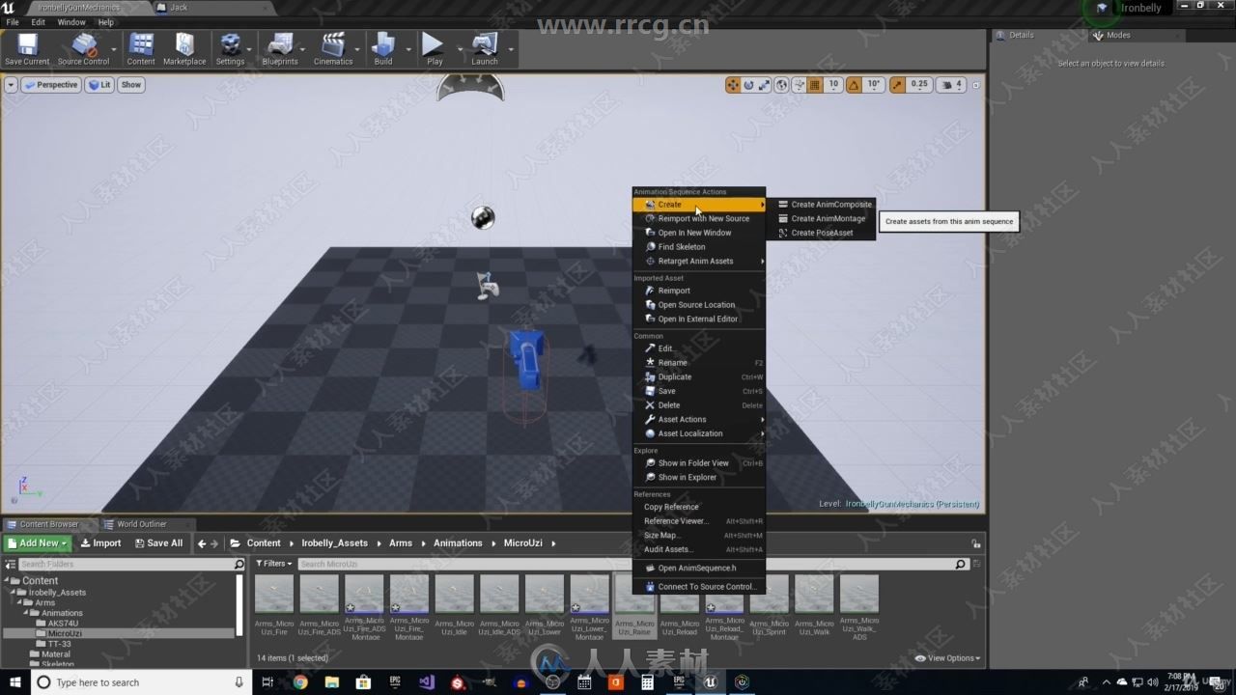Click the Add New button
1236x695 pixels.
coord(37,543)
